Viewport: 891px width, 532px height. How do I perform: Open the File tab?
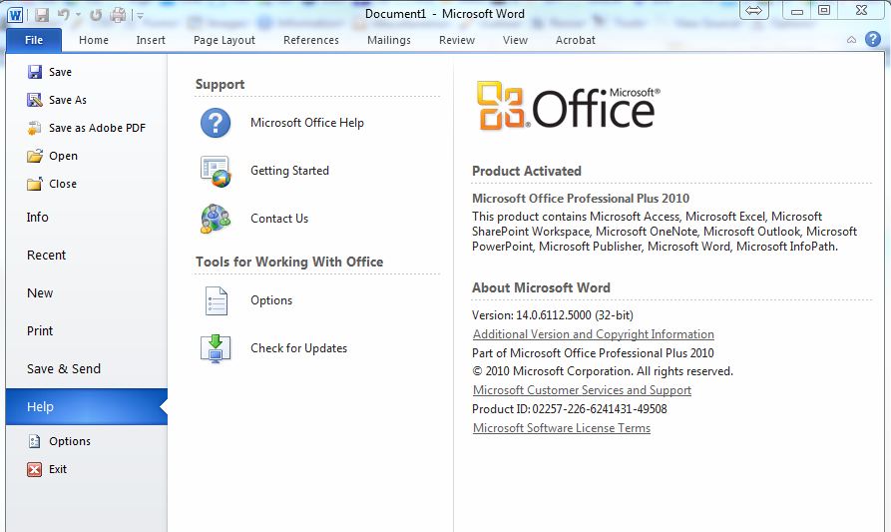(x=34, y=40)
